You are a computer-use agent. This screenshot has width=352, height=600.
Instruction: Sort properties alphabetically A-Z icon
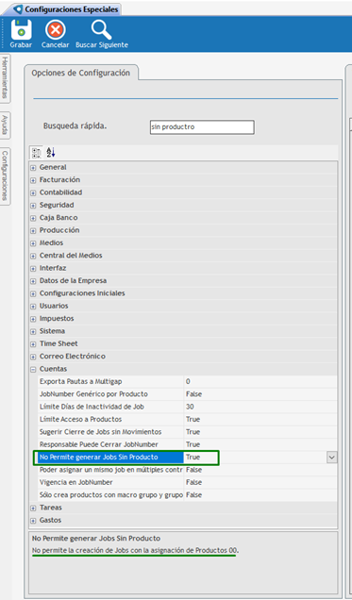click(51, 153)
